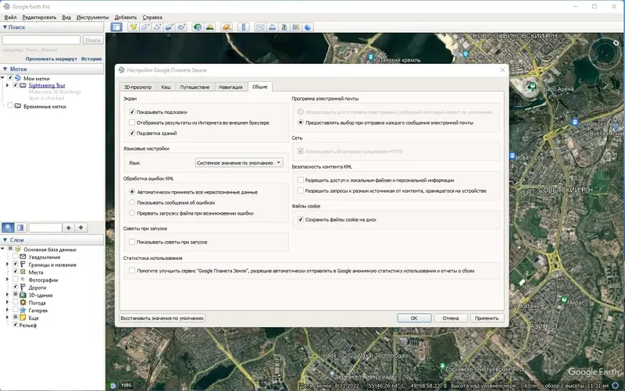Show historical imagery clock icon
Image resolution: width=625 pixels, height=391 pixels.
[198, 27]
